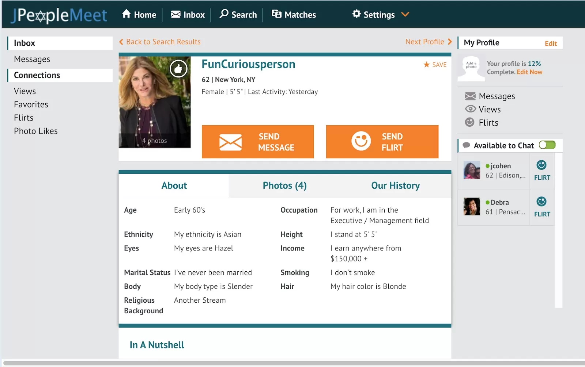Click the horizontal scrollbar at the bottom
Image resolution: width=585 pixels, height=367 pixels.
[292, 363]
